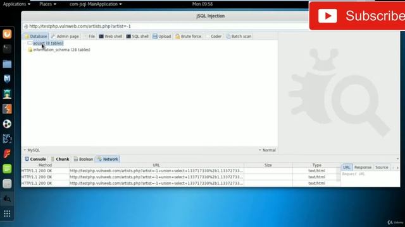Sort by the URL column header

(x=156, y=165)
